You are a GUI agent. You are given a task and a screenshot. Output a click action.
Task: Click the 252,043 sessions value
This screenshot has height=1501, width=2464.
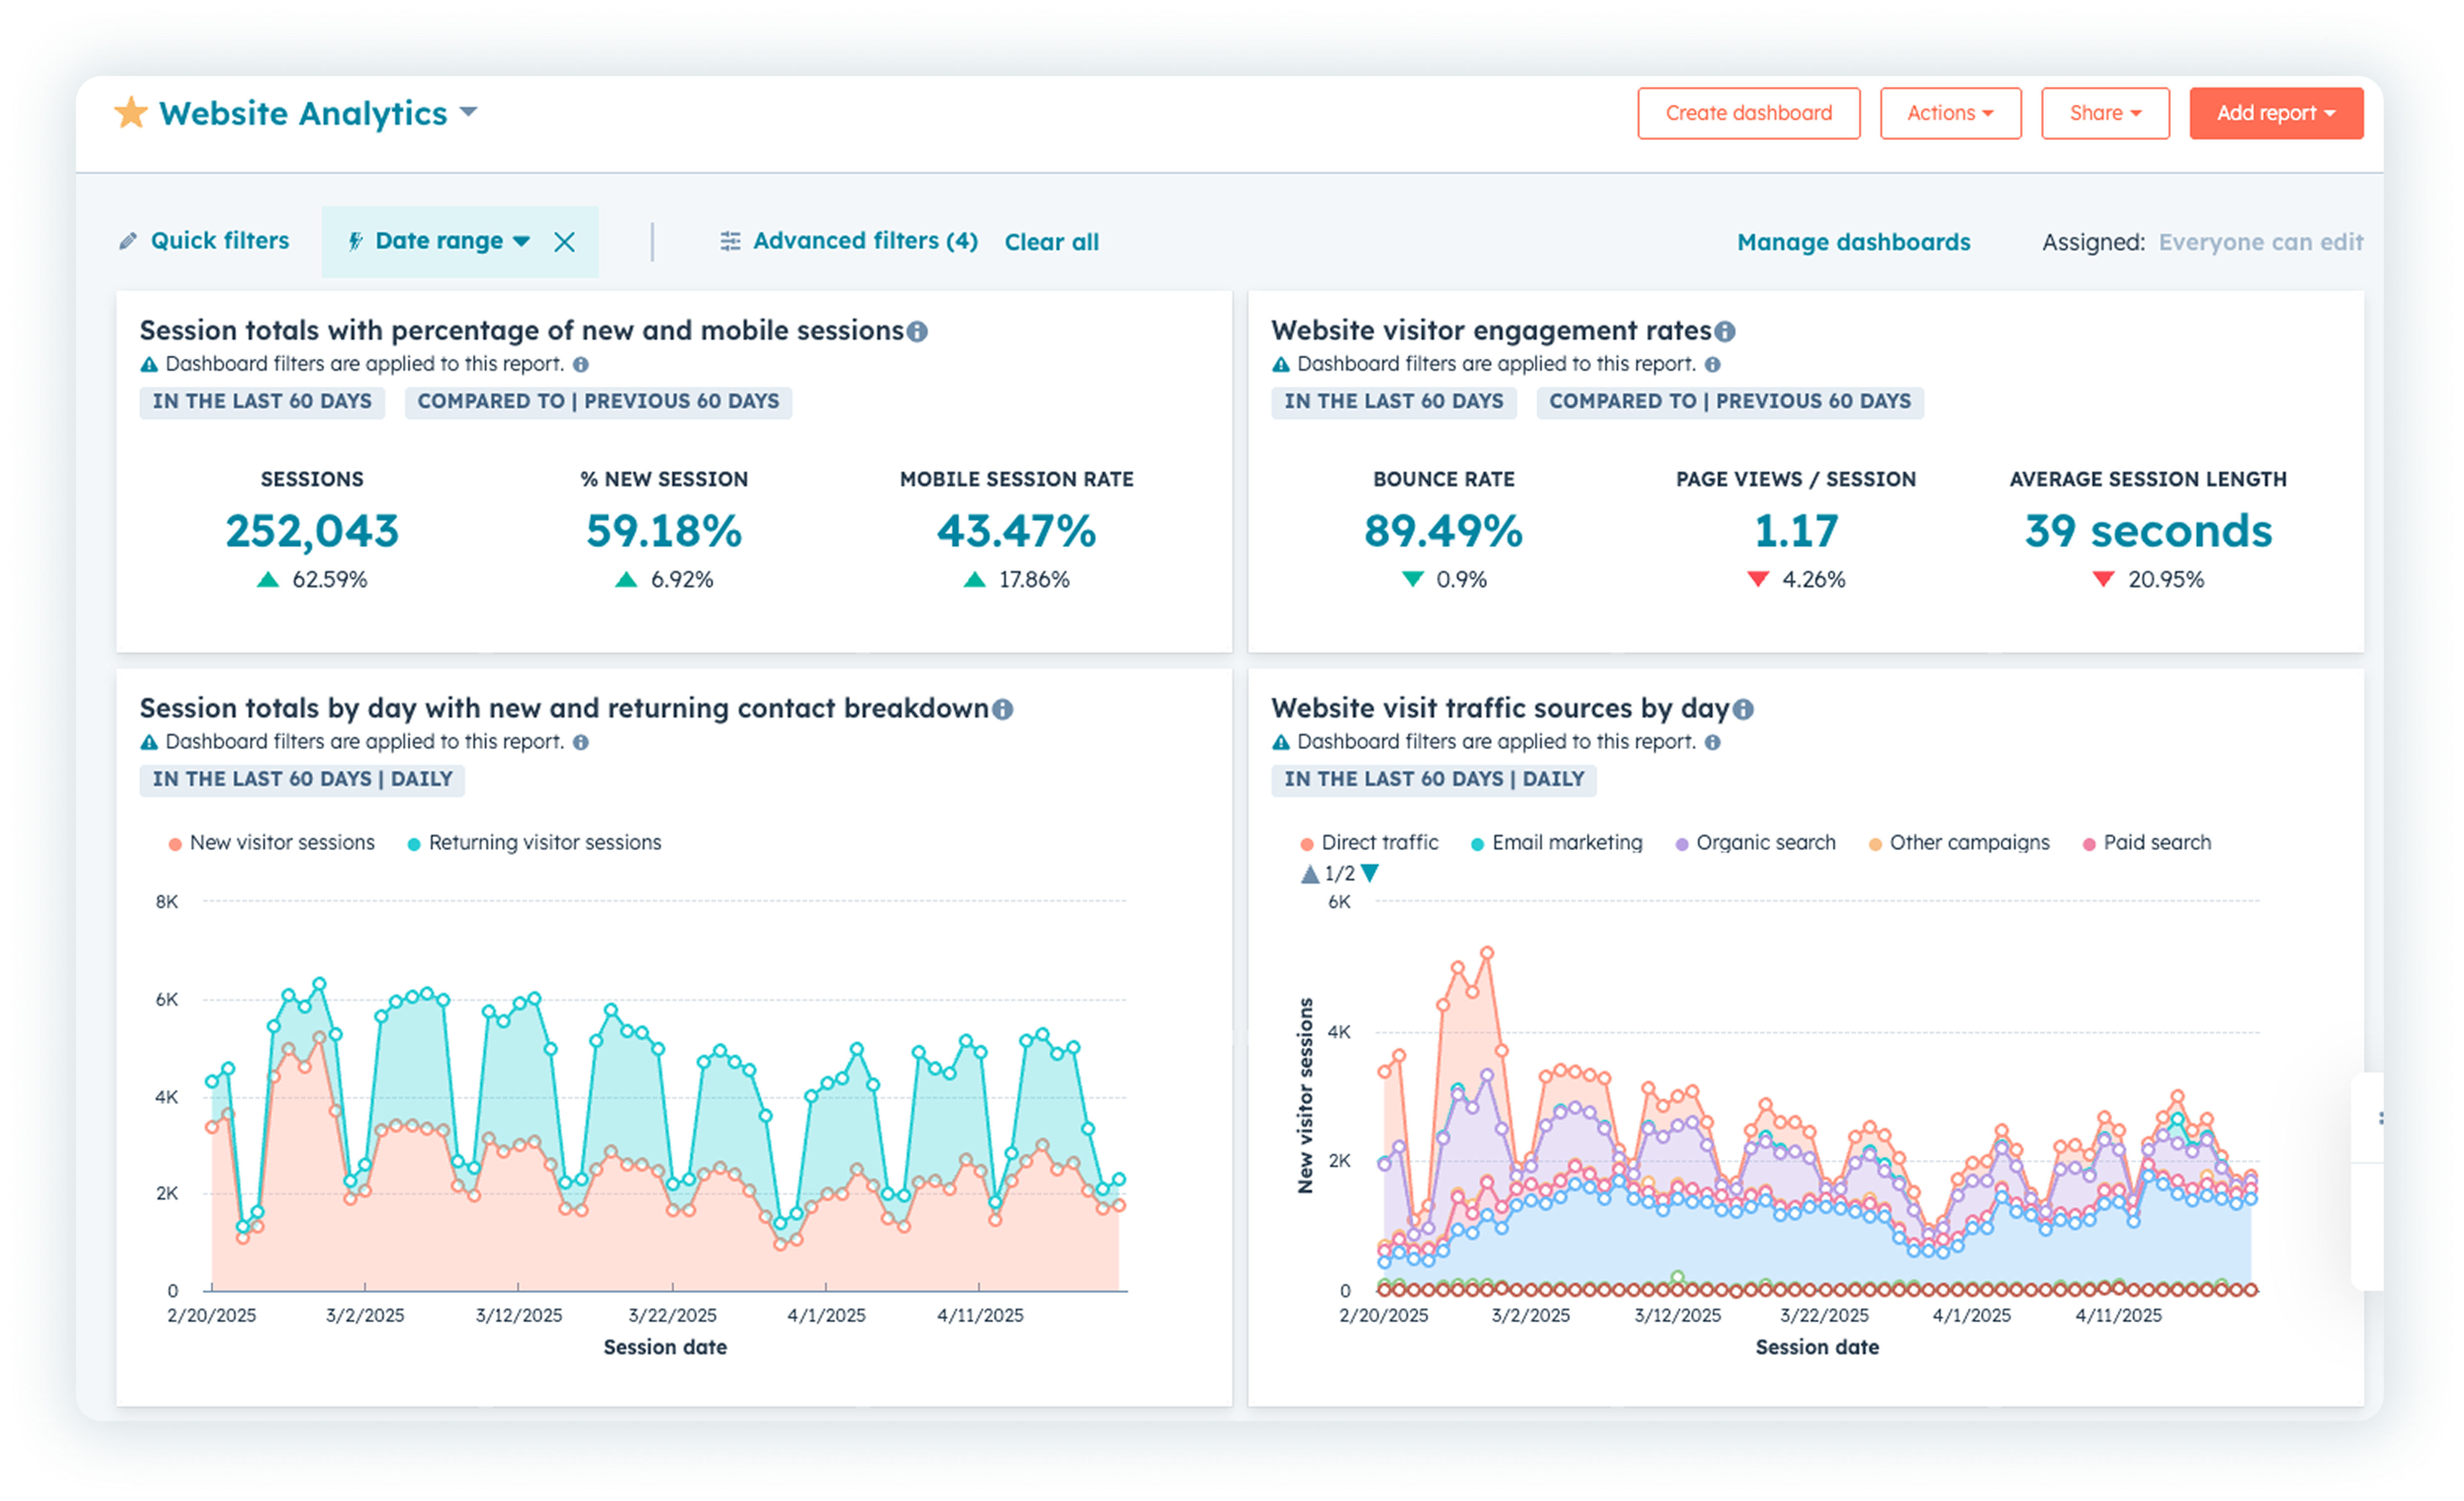312,531
